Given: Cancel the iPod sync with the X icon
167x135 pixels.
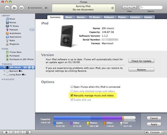Looking at the screenshot, I should coord(112,8).
